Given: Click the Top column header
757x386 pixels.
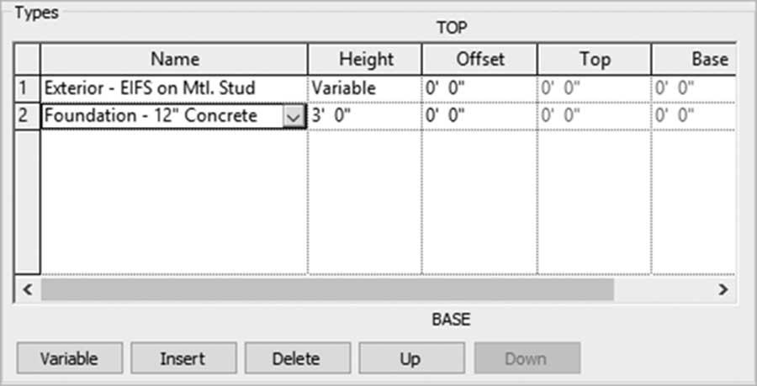Looking at the screenshot, I should click(595, 60).
